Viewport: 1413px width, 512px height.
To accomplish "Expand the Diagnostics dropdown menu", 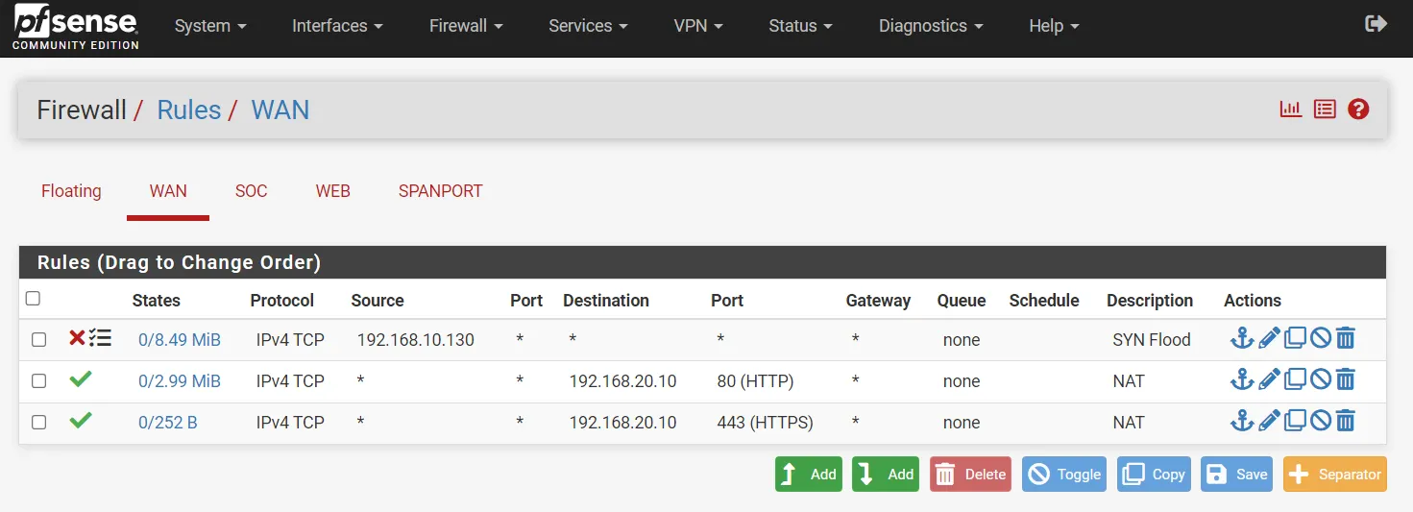I will [x=930, y=26].
